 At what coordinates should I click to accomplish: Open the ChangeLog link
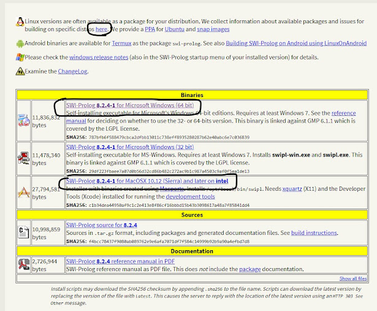tap(74, 72)
